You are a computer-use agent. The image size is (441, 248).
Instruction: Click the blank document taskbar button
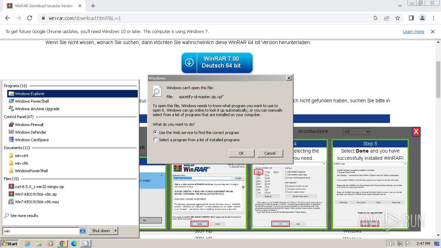click(86, 244)
